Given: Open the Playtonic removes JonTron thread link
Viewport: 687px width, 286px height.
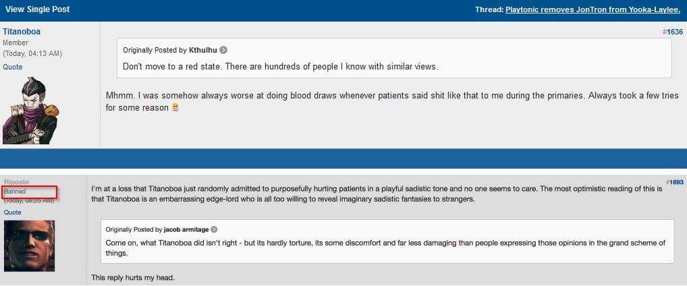Looking at the screenshot, I should [x=593, y=9].
